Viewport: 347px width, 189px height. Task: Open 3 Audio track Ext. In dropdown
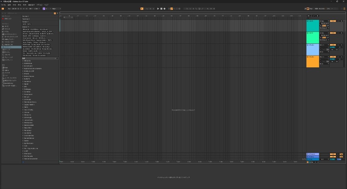pos(324,45)
